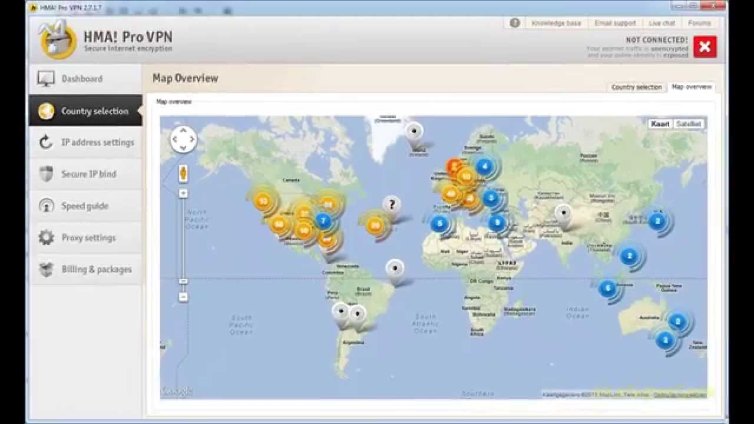Select the blue 5 cluster near Spain
The width and height of the screenshot is (754, 424).
(x=439, y=224)
